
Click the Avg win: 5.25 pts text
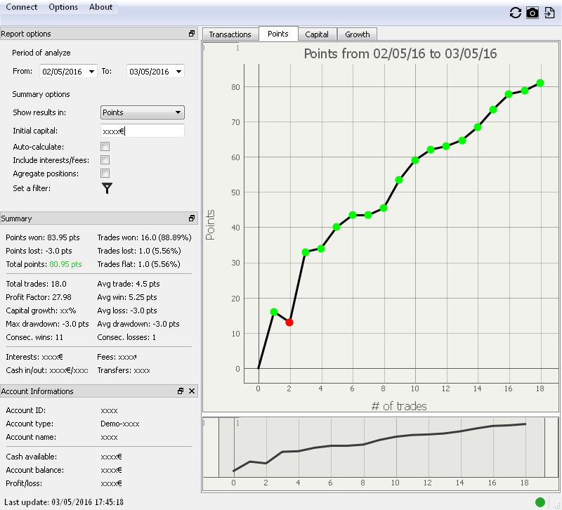point(127,297)
